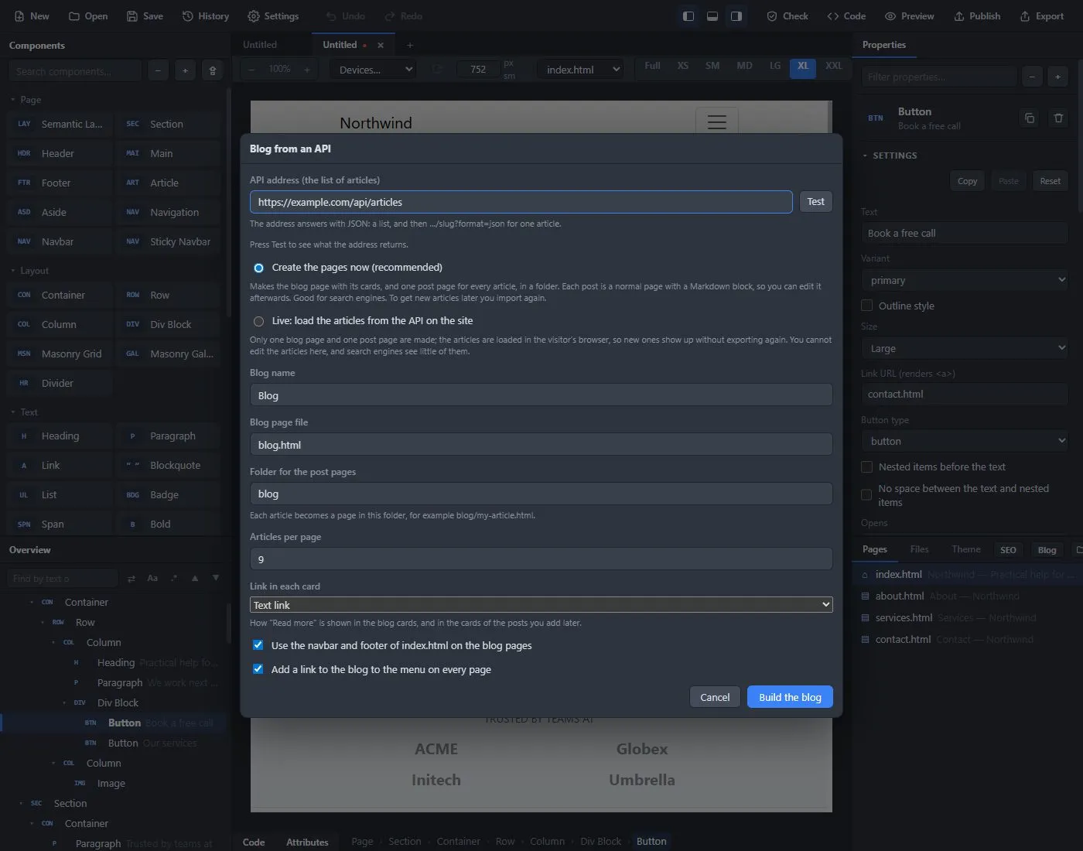1083x851 pixels.
Task: Open the SEO tab
Action: tap(1008, 550)
